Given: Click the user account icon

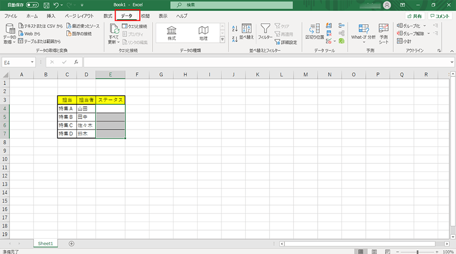Looking at the screenshot, I should click(387, 5).
